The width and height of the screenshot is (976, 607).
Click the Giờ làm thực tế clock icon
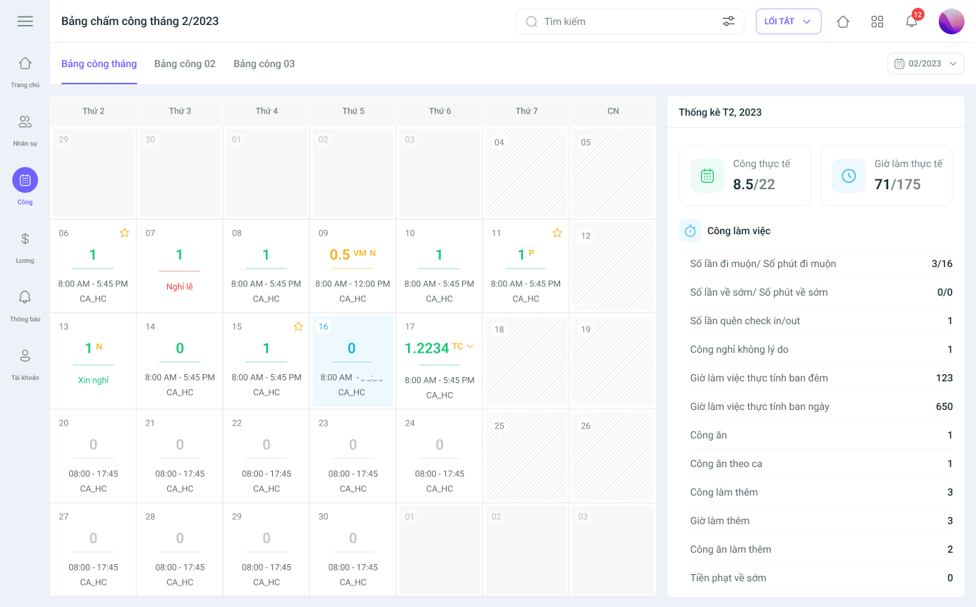coord(849,176)
